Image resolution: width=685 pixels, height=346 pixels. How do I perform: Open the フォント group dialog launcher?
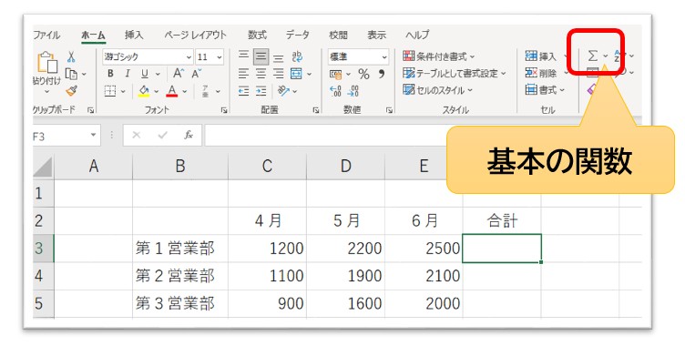click(x=224, y=111)
